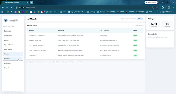Bookmark this page with the star icon
This screenshot has height=94, width=176.
coord(157,7)
